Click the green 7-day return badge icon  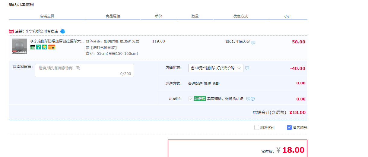point(39,47)
